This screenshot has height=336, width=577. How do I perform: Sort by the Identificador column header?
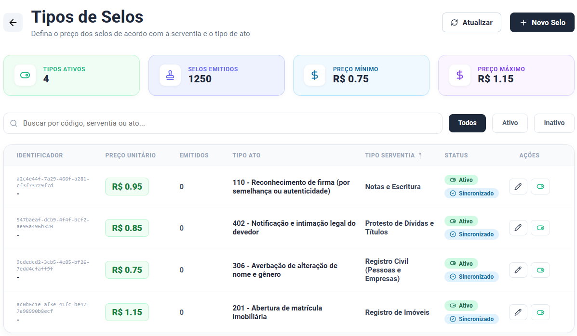40,155
